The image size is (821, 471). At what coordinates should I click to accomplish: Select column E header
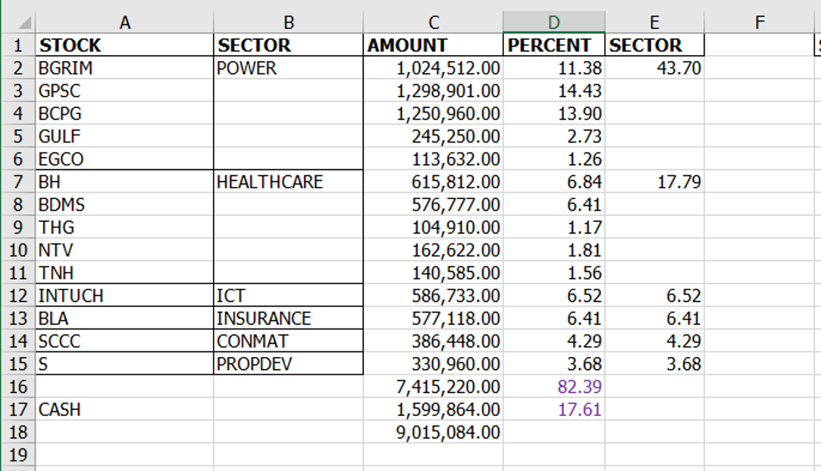click(655, 22)
